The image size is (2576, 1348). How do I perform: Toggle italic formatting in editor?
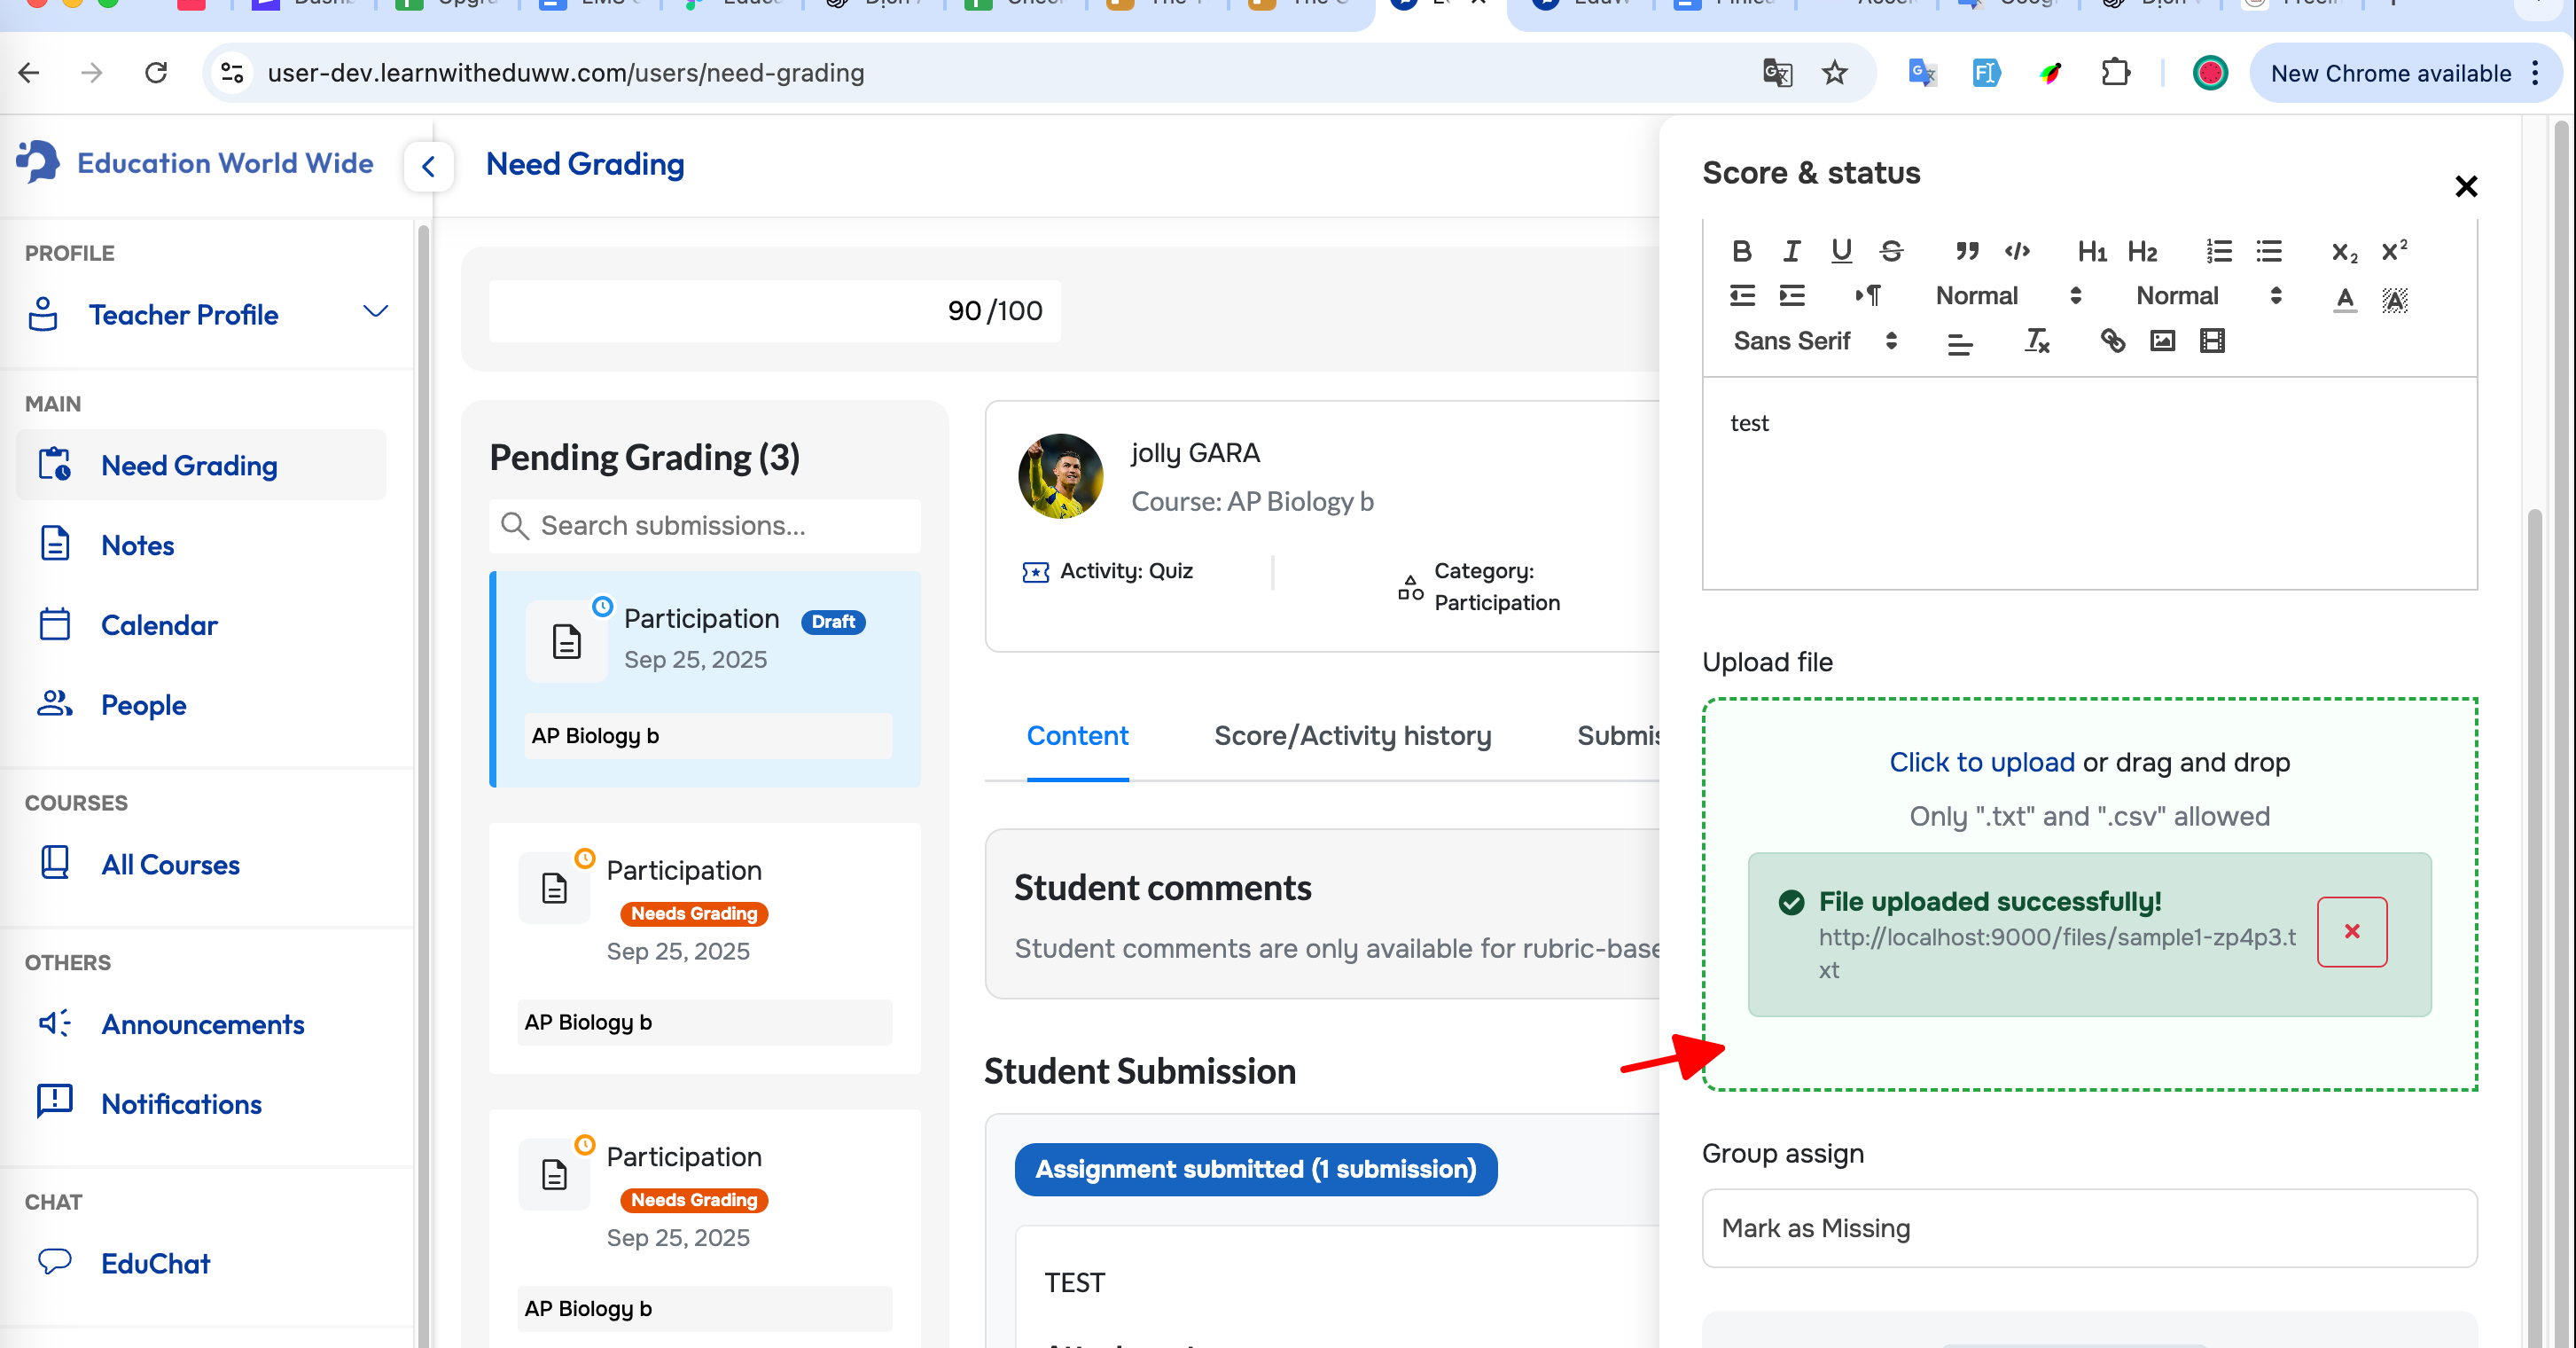(1791, 251)
